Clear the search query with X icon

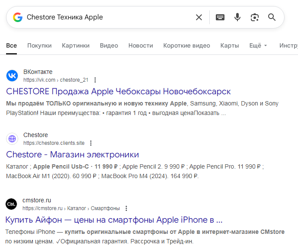coord(199,17)
